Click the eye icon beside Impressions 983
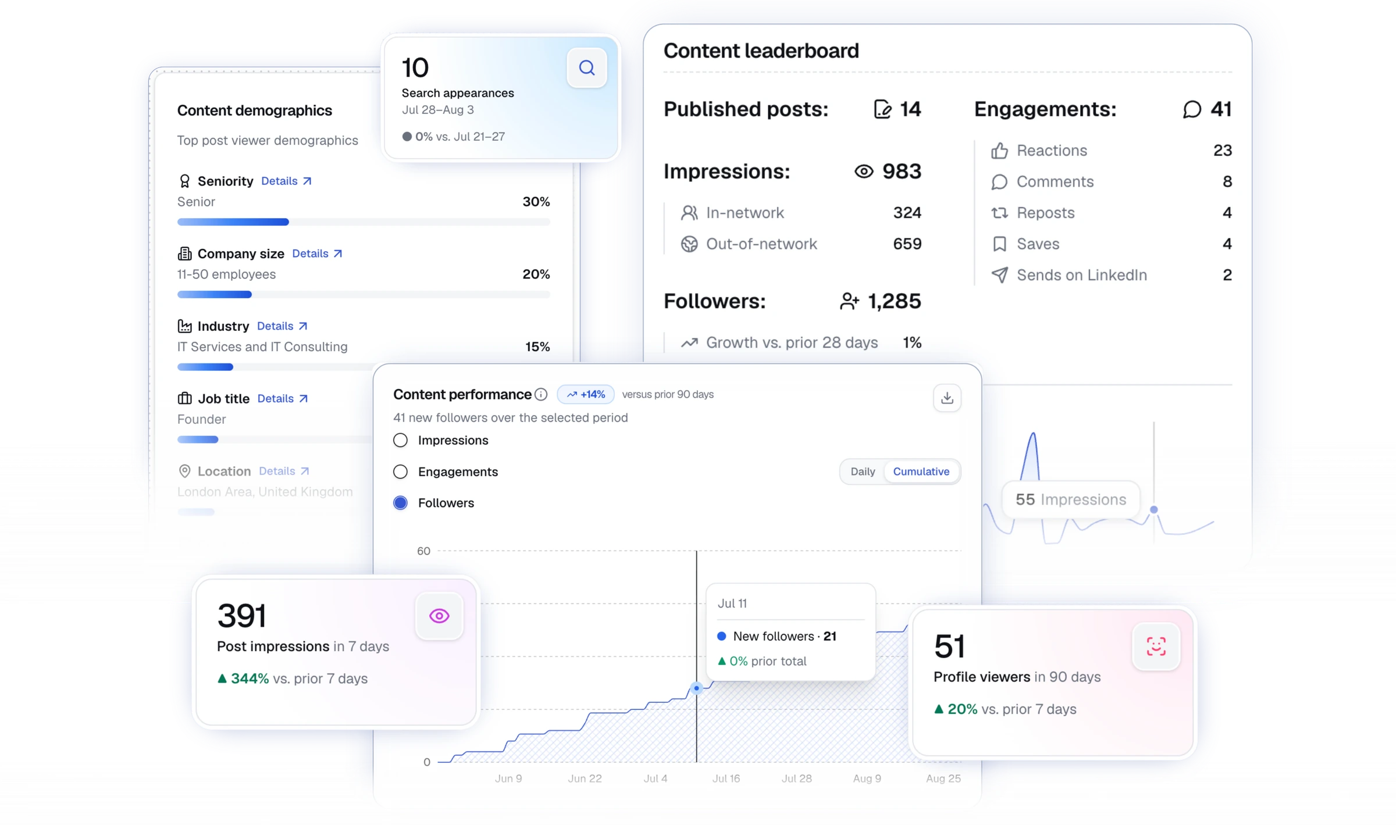The height and width of the screenshot is (825, 1396). pos(864,172)
